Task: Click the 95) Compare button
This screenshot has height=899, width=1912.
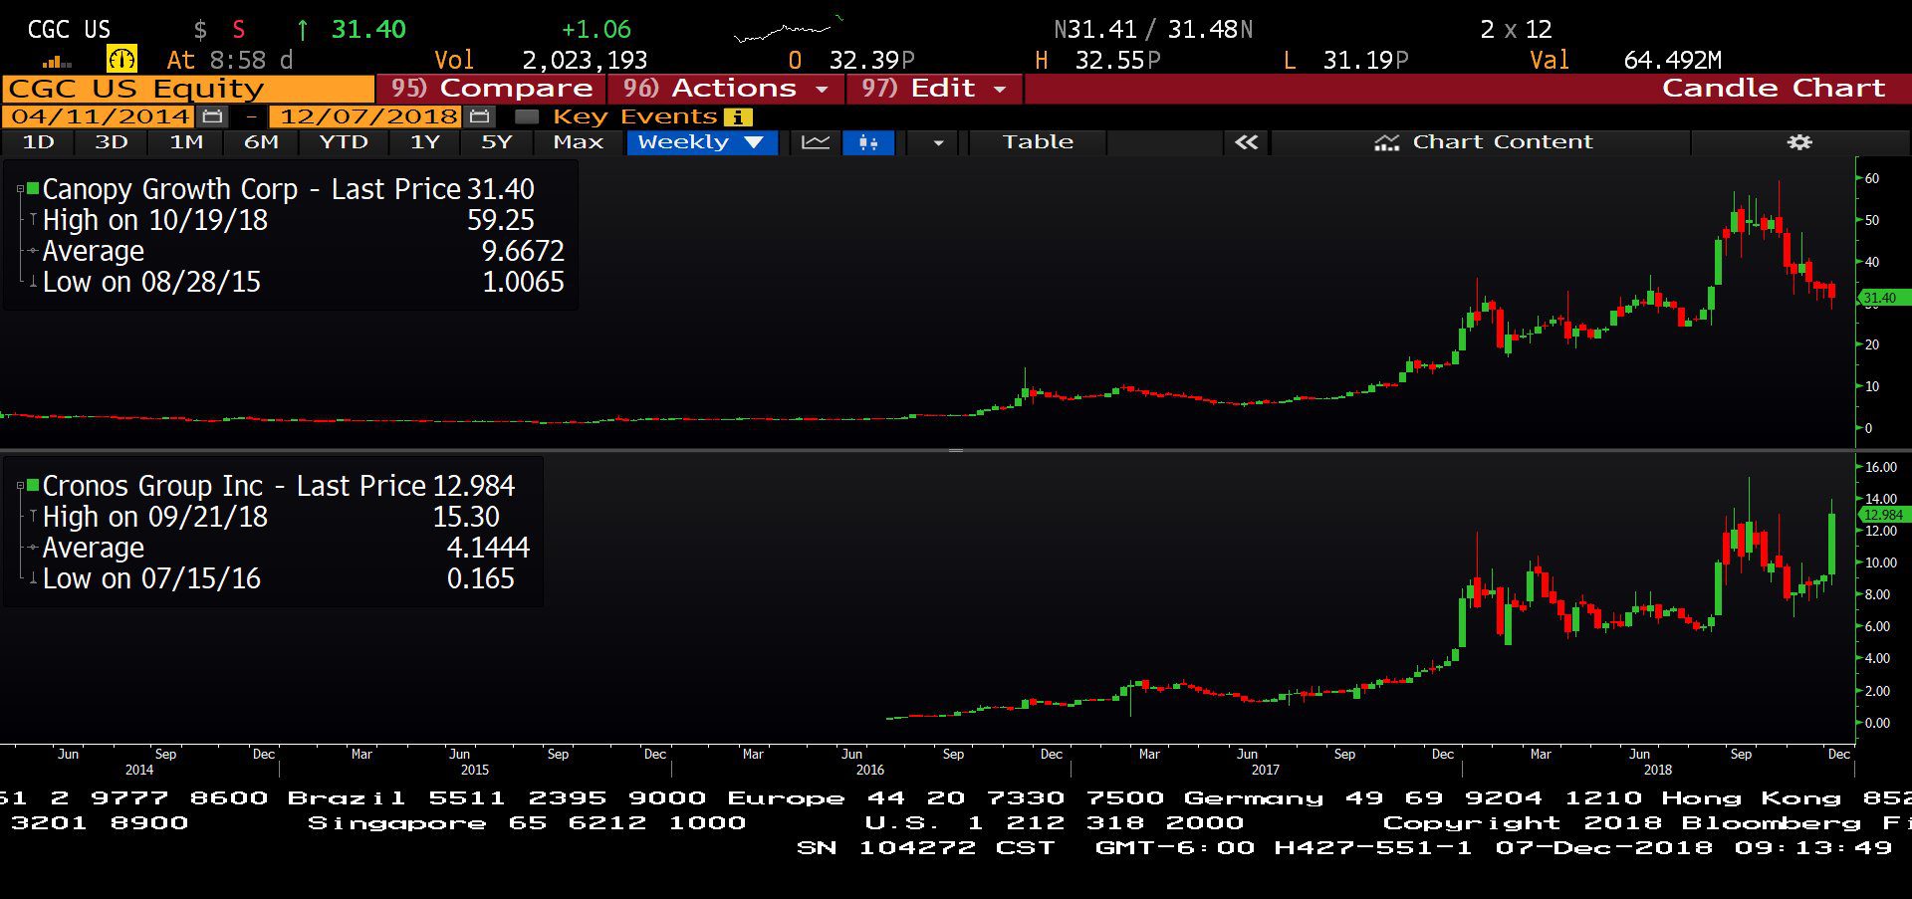Action: pyautogui.click(x=491, y=89)
